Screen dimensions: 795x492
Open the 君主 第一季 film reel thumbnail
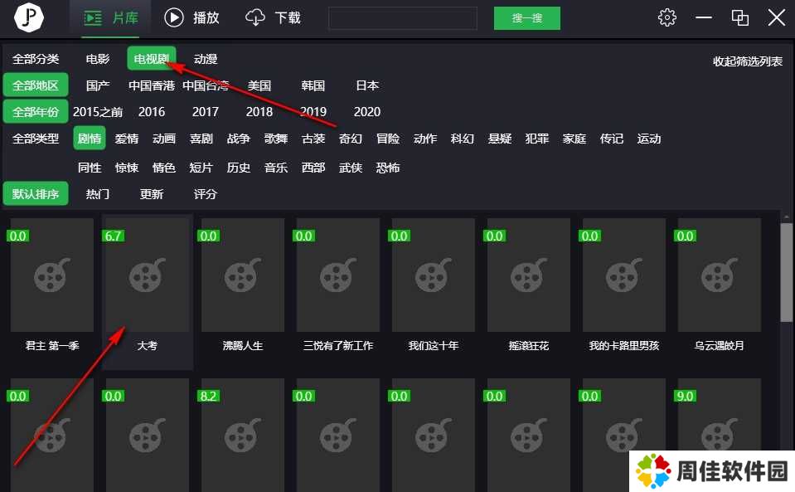52,275
